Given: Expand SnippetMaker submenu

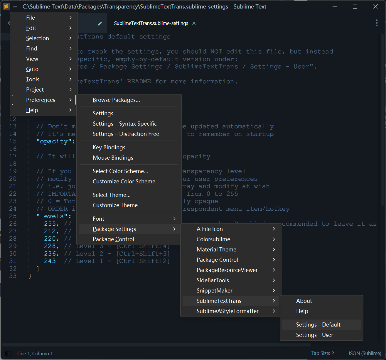Looking at the screenshot, I should [231, 290].
